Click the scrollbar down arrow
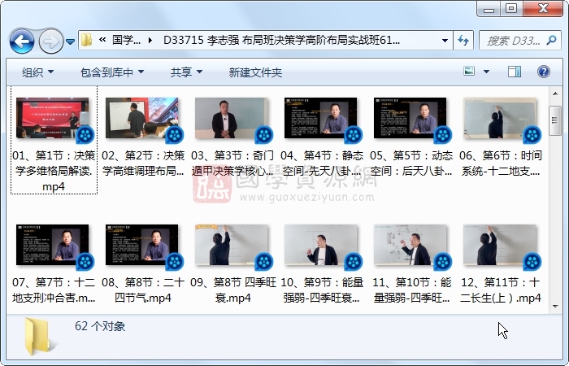Image resolution: width=569 pixels, height=366 pixels. pyautogui.click(x=555, y=306)
